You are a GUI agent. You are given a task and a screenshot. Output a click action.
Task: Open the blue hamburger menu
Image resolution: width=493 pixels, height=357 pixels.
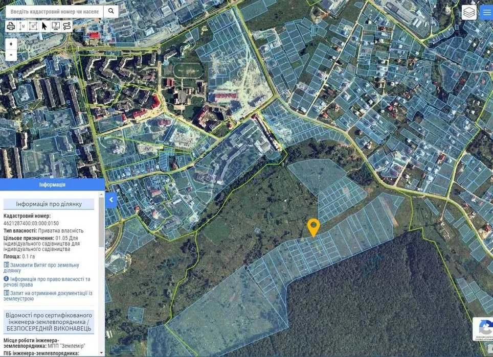pyautogui.click(x=486, y=13)
